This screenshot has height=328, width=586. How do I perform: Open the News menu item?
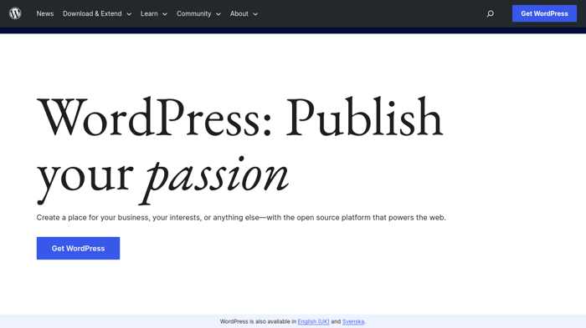point(45,14)
